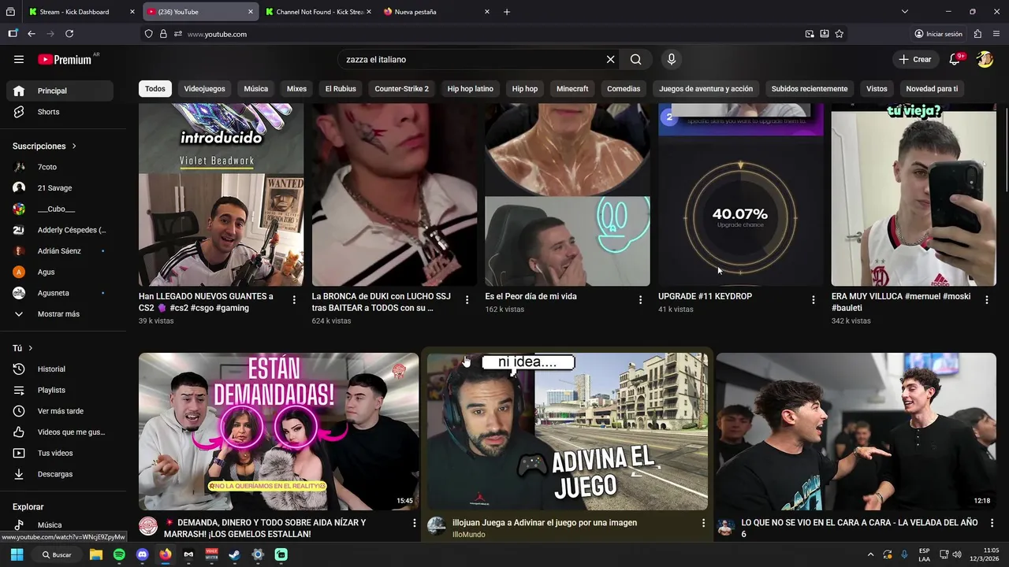Select the 'Subidos recientemente' filter chip
1009x567 pixels.
point(810,89)
